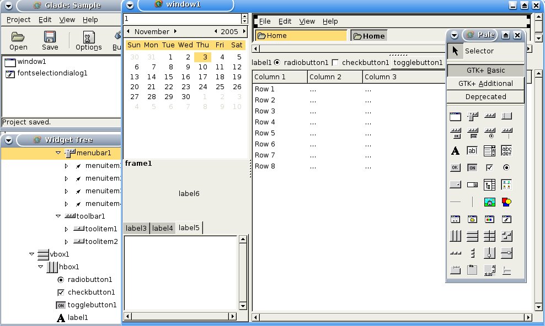Select the Selector arrow tool
The height and width of the screenshot is (326, 545).
point(455,51)
